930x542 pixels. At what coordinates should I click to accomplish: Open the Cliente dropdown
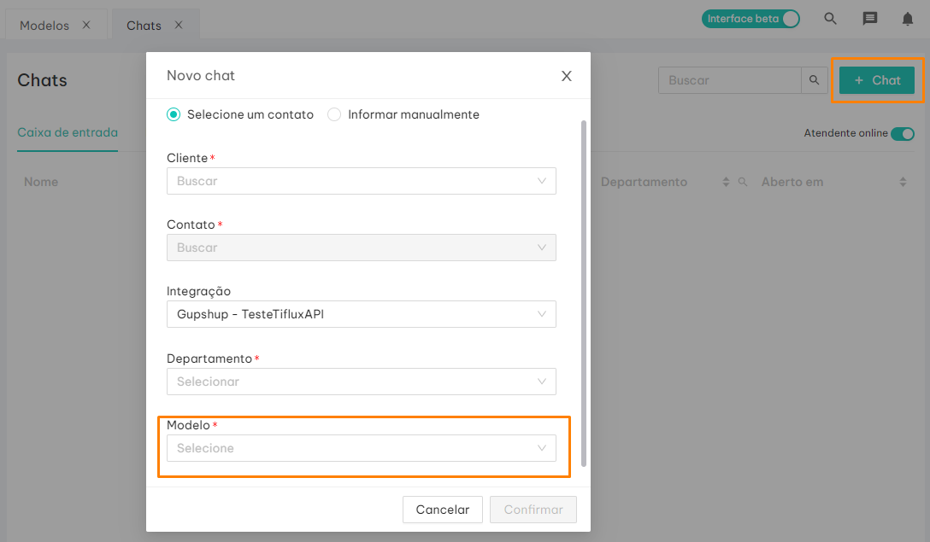[362, 181]
